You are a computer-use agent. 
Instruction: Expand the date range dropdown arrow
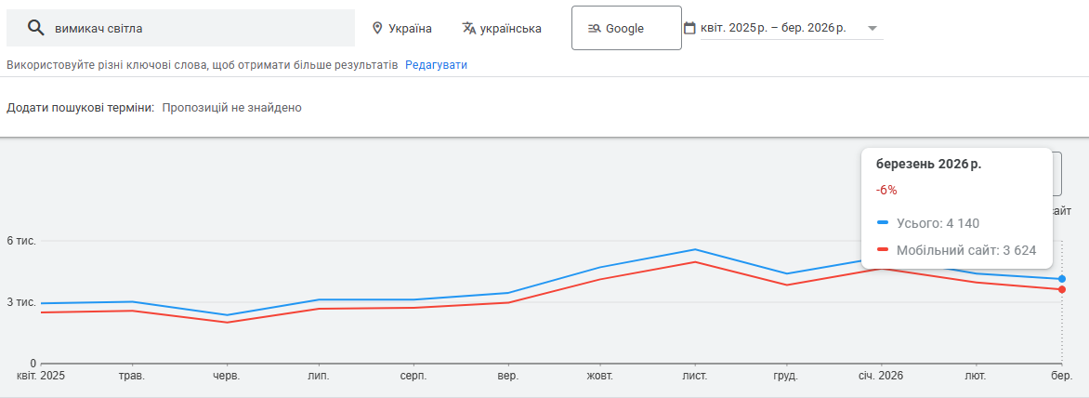pos(872,28)
